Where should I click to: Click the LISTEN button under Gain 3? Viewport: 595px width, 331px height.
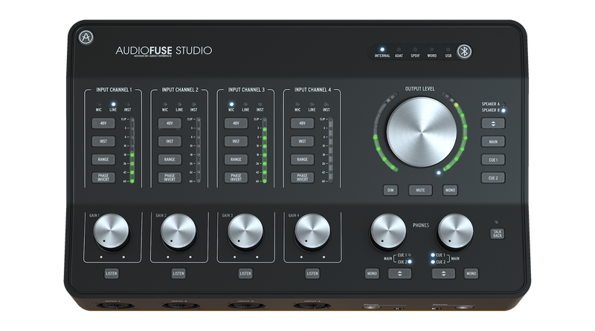click(x=245, y=273)
